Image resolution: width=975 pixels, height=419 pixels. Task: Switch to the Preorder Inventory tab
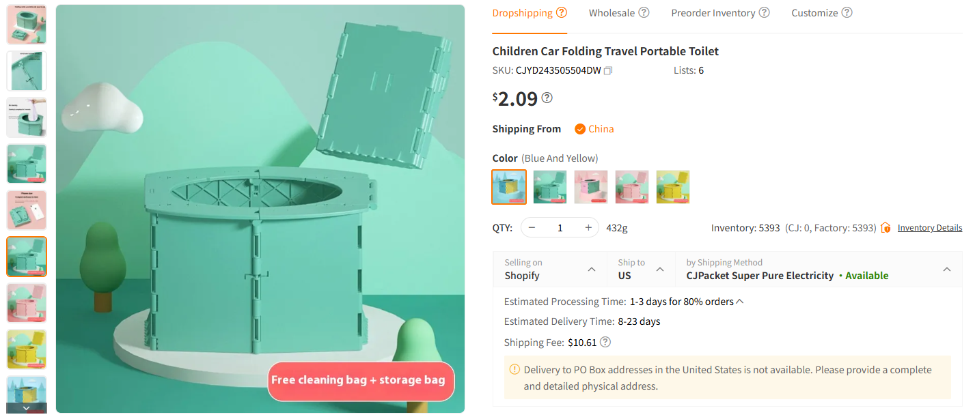pos(714,12)
